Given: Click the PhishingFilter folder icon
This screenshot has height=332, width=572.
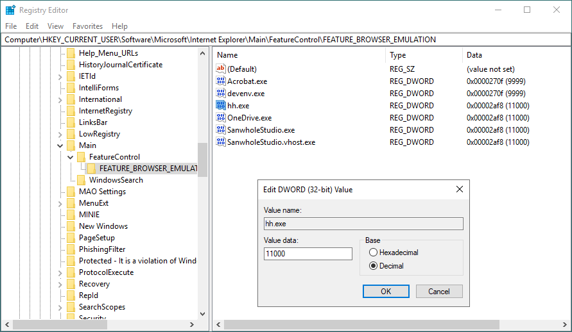Looking at the screenshot, I should pyautogui.click(x=71, y=249).
